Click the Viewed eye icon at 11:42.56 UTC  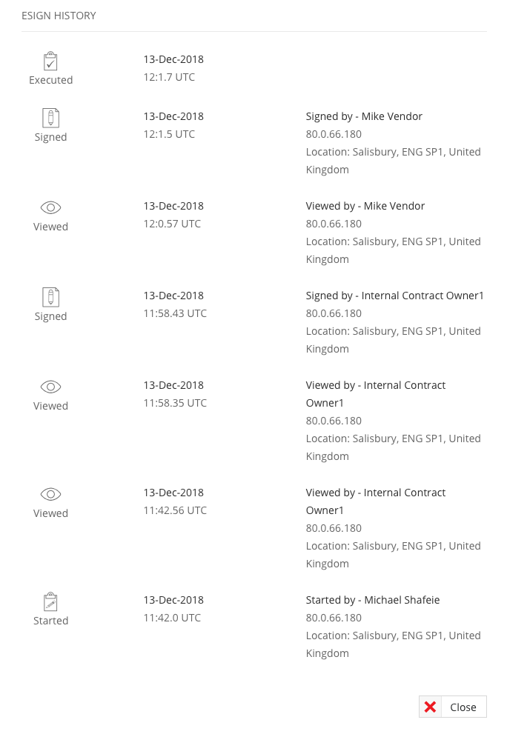pyautogui.click(x=50, y=494)
